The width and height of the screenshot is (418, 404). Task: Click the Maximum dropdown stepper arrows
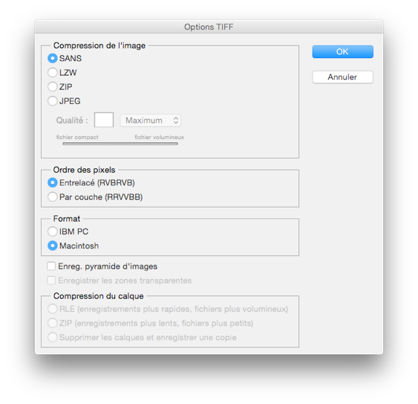(x=176, y=121)
